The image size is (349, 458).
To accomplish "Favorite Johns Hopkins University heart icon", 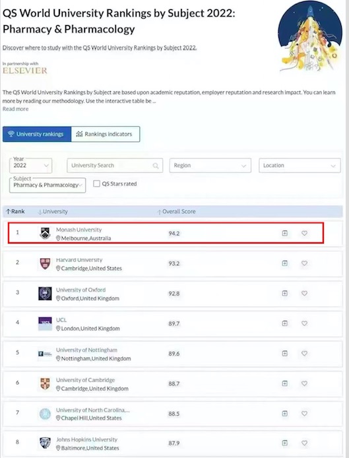I will coord(304,443).
